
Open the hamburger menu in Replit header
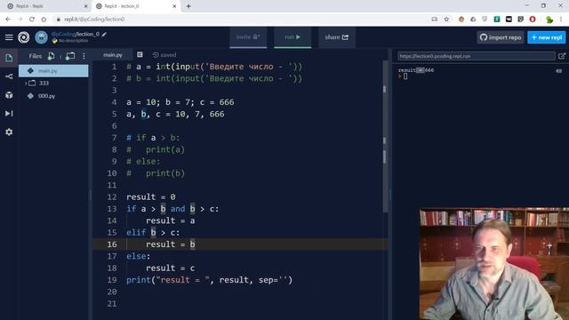point(9,37)
